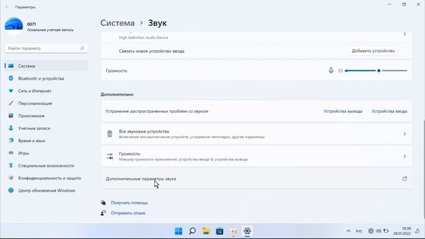425x239 pixels.
Task: Click the 'Громкость' mixer sliders icon
Action: [110, 157]
